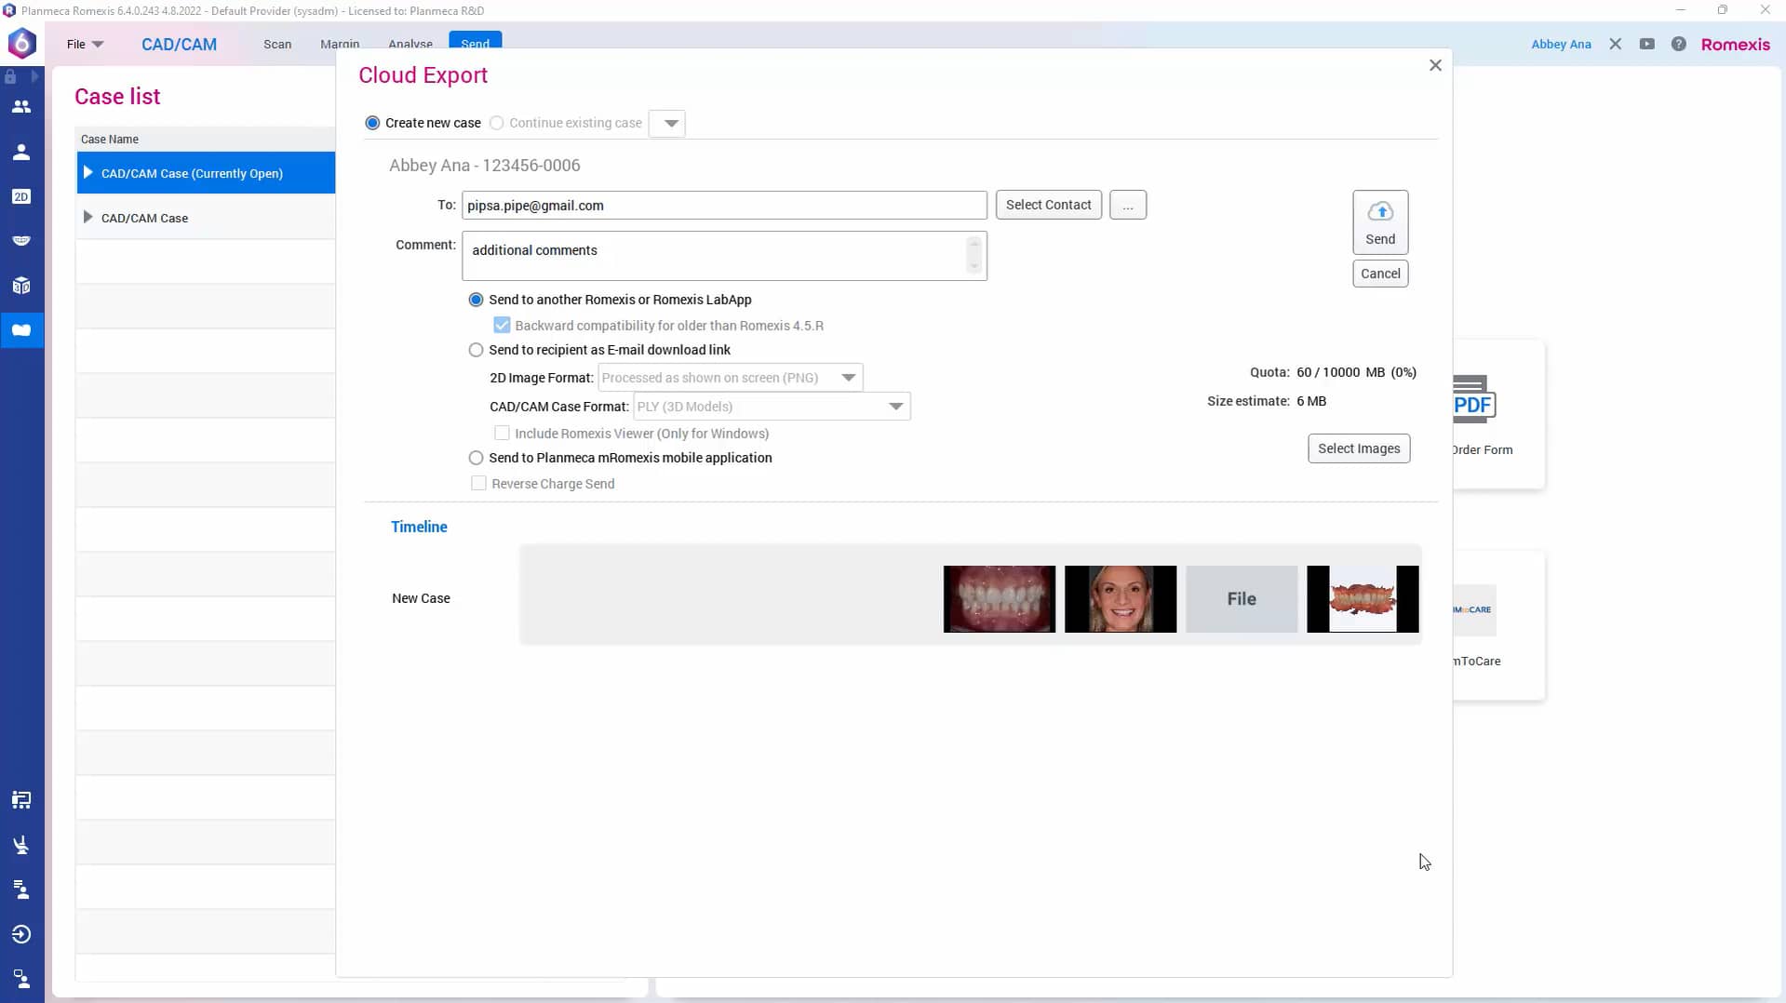Screen dimensions: 1786x1003
Task: Enable Send to recipient as E-mail download link
Action: 476,350
